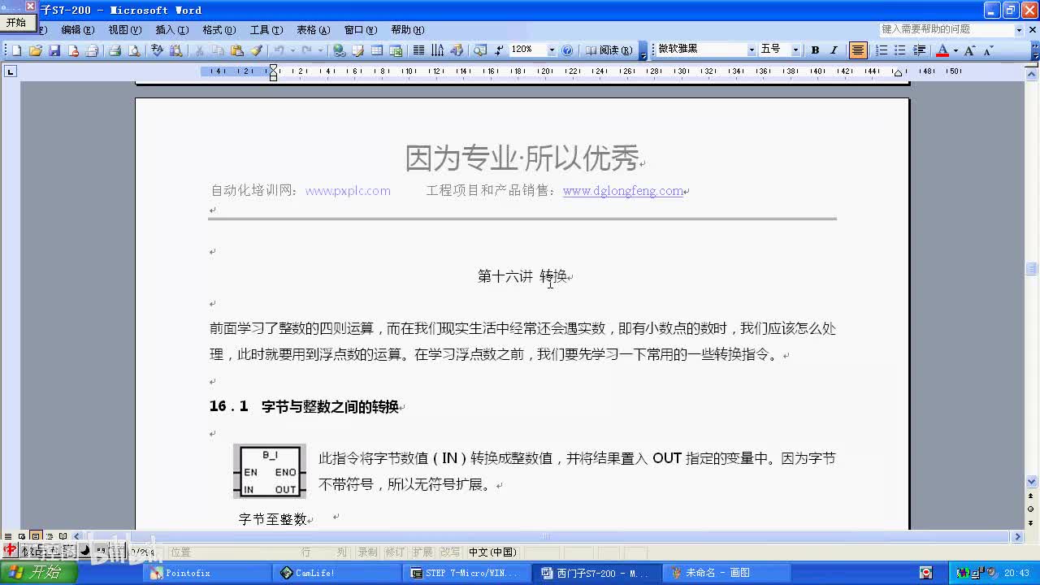The width and height of the screenshot is (1040, 585).
Task: Click the Insert Table icon
Action: (377, 50)
